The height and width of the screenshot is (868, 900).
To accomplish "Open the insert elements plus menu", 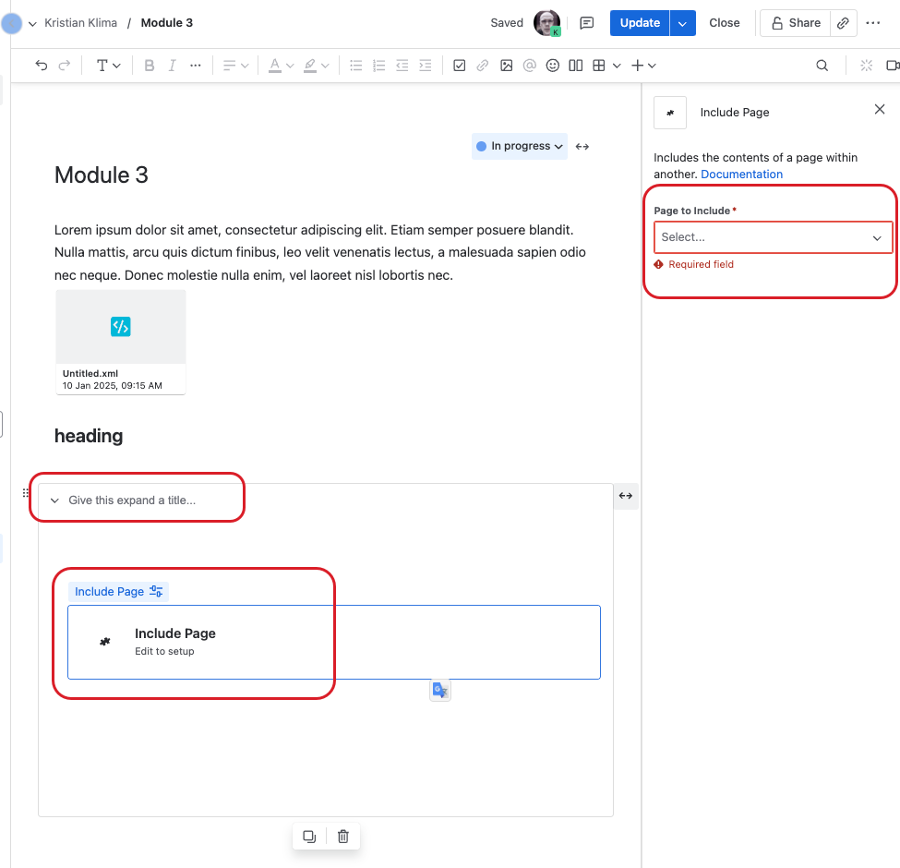I will click(643, 66).
